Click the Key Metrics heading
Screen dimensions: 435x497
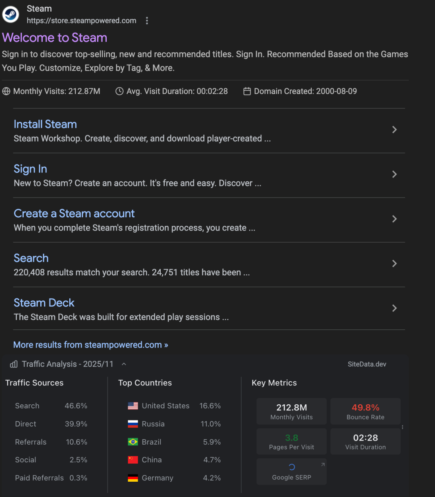274,383
